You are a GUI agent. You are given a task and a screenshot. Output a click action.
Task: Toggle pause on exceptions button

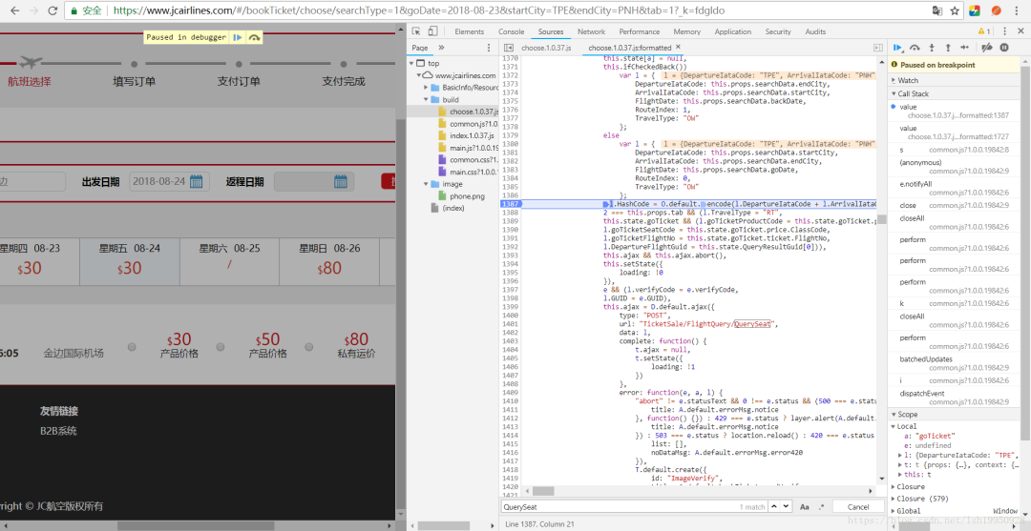1004,48
